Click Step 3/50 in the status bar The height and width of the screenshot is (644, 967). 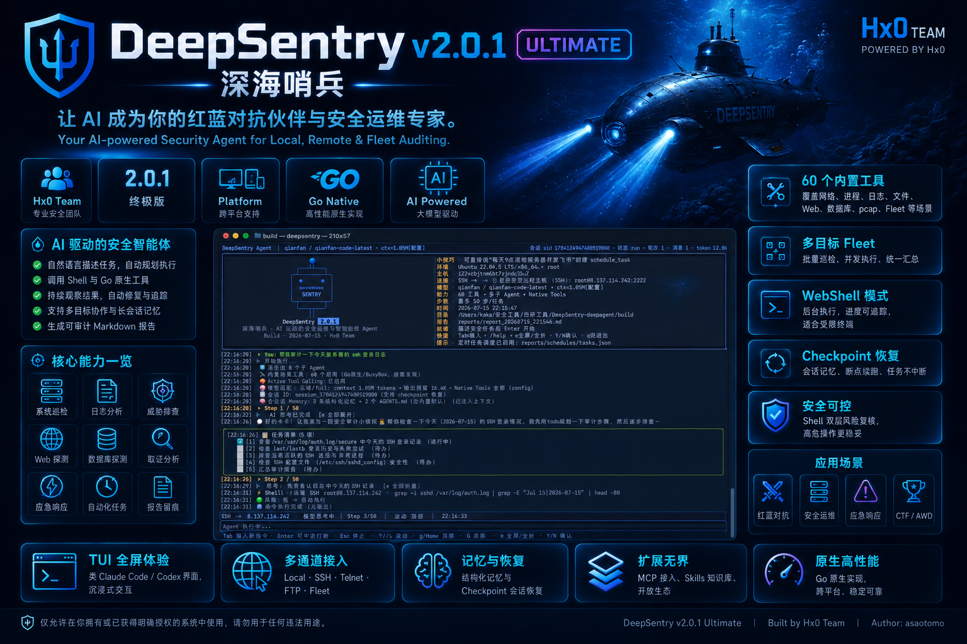click(x=362, y=516)
